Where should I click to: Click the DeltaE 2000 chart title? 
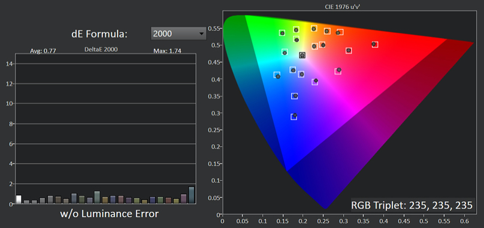(101, 49)
